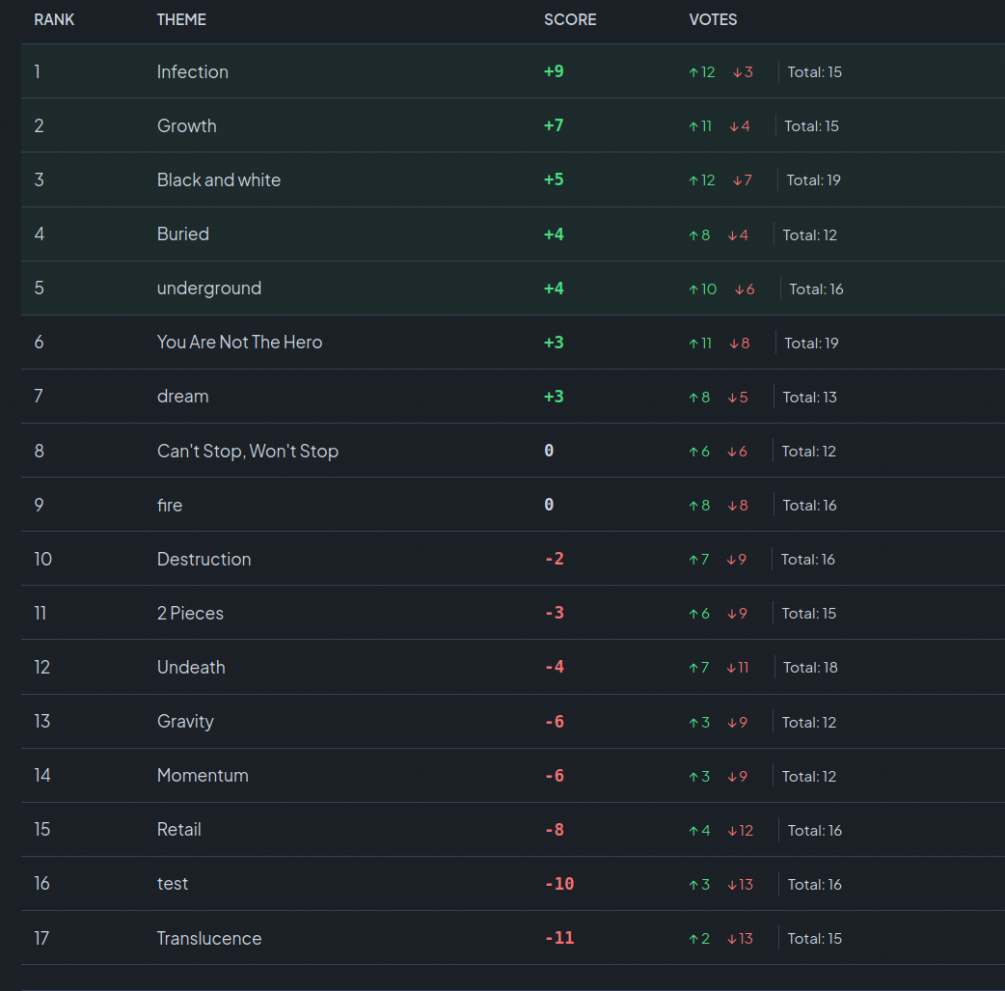1005x991 pixels.
Task: Upvote the Destruction theme
Action: (x=693, y=560)
